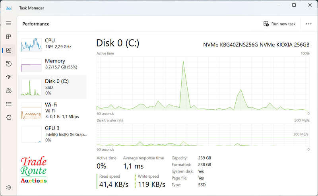Click the Task Manager title bar icon
This screenshot has height=196, width=318.
tap(9, 8)
